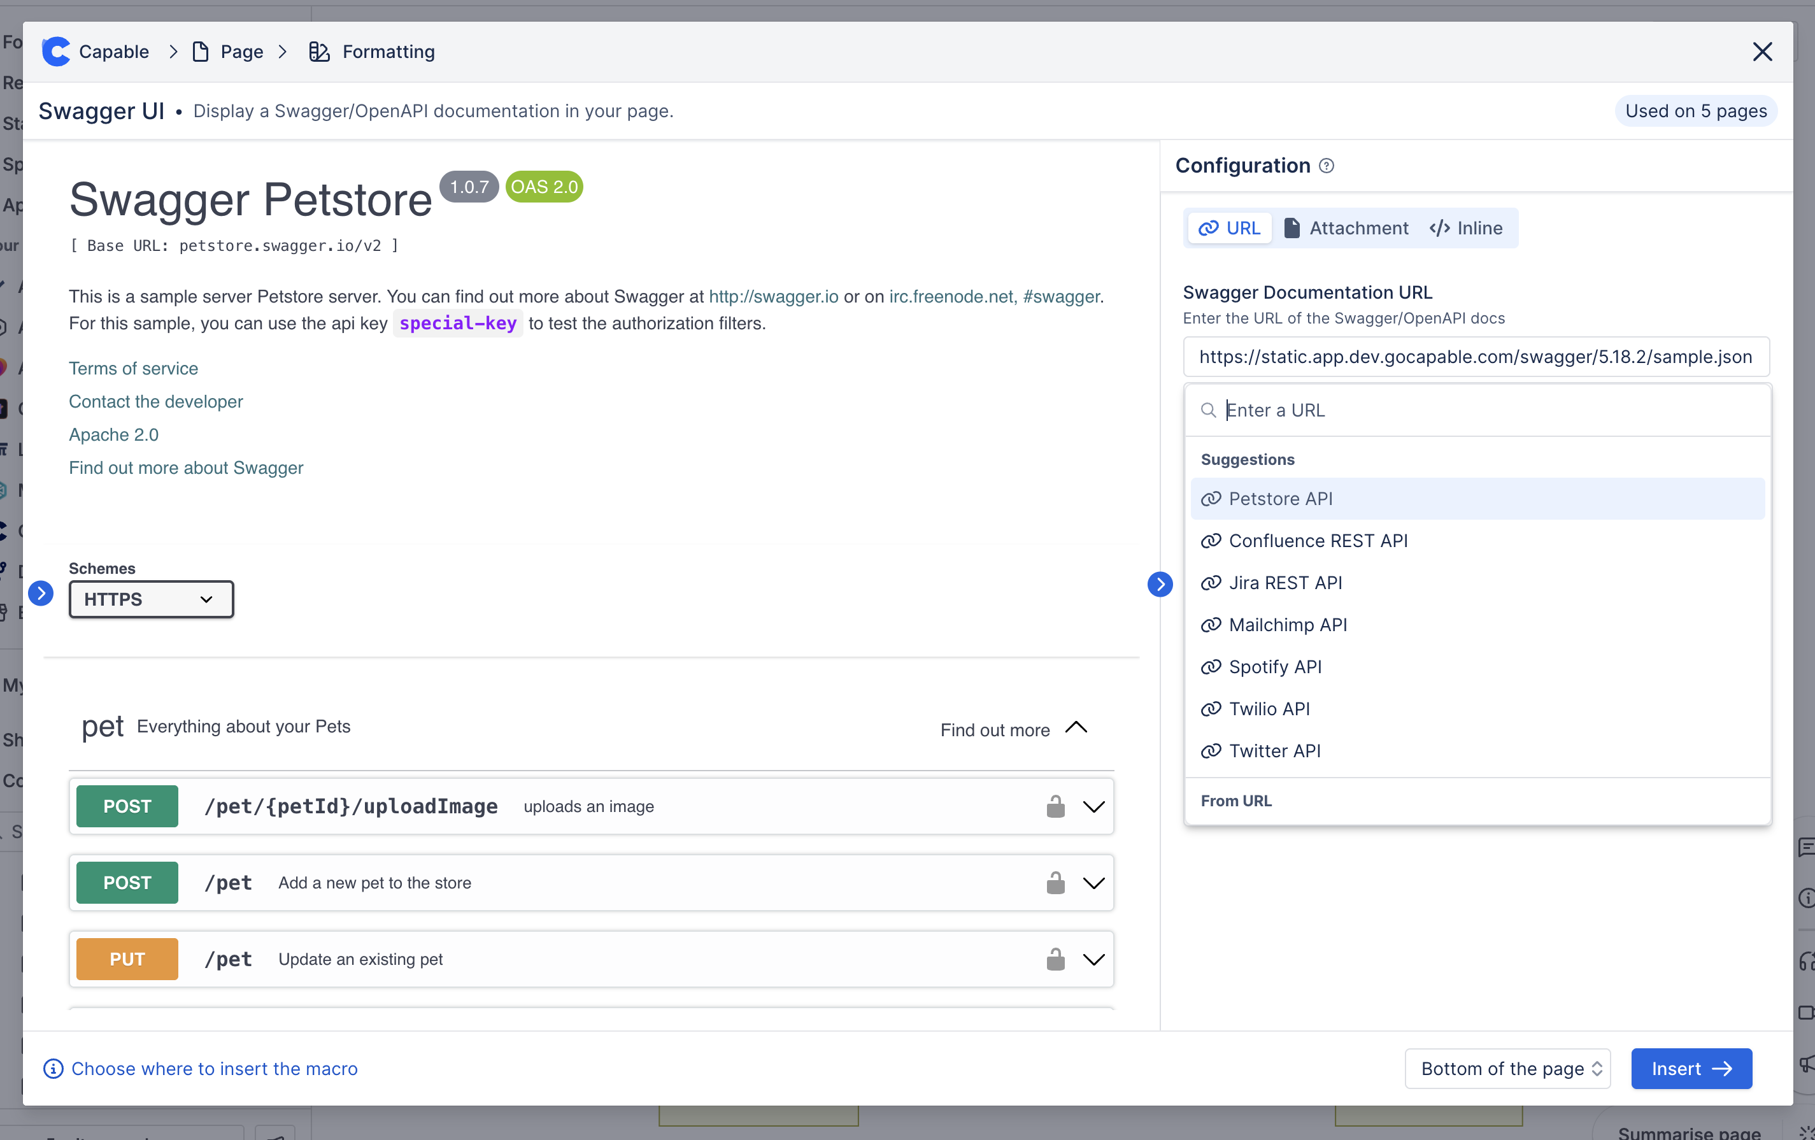Click the info icon beside macro insertion hint
Screen dimensions: 1815x1140
53,1069
